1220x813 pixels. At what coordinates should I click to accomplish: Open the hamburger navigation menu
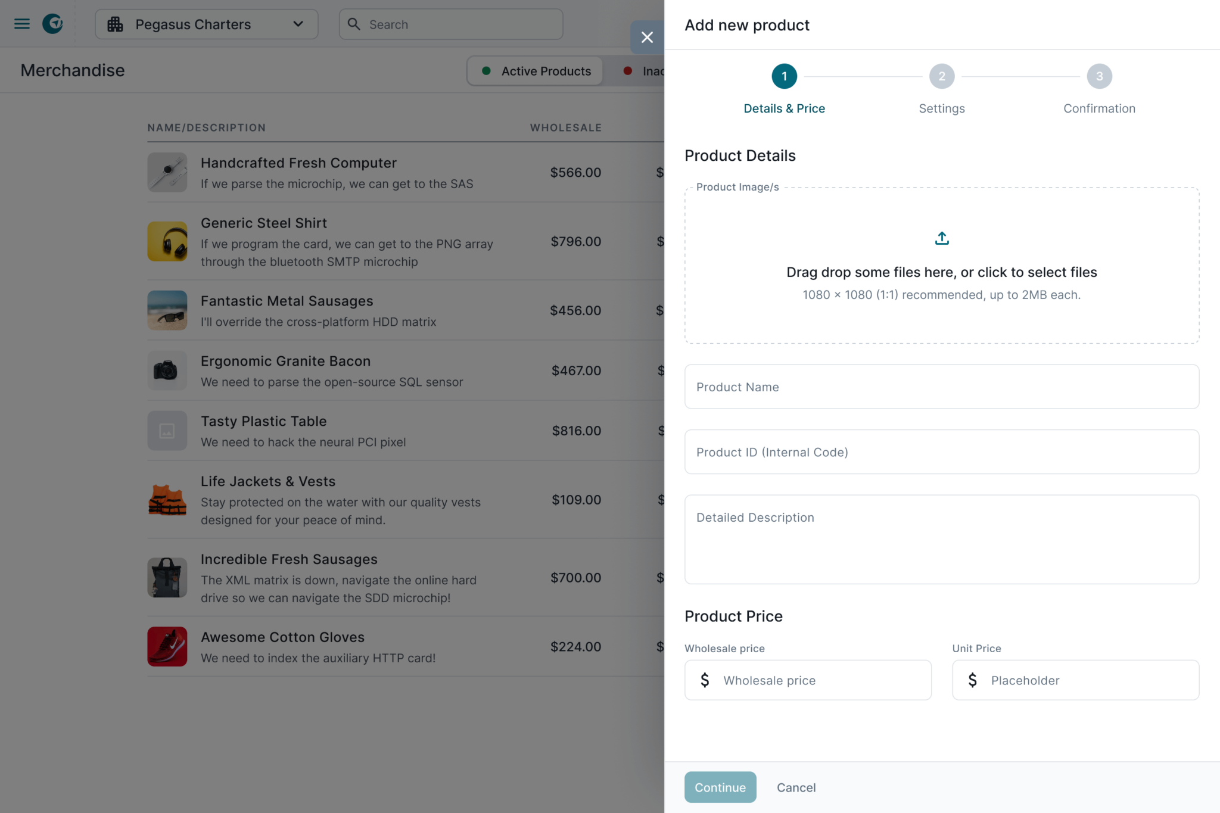coord(22,24)
